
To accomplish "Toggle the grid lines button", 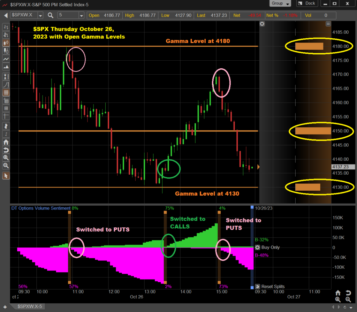I will (6, 93).
